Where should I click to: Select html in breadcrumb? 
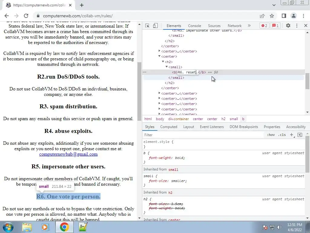pyautogui.click(x=148, y=119)
